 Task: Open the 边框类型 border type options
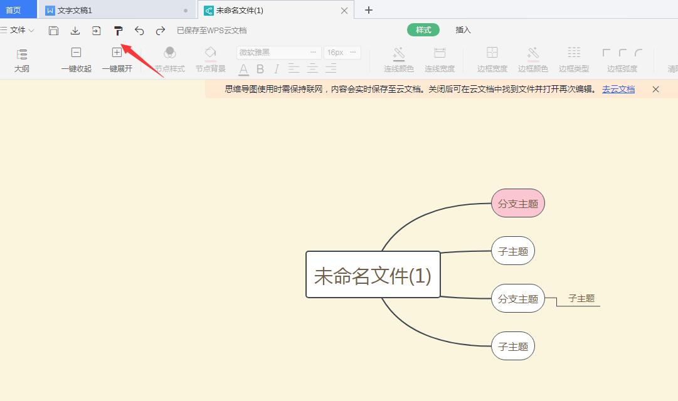tap(573, 58)
